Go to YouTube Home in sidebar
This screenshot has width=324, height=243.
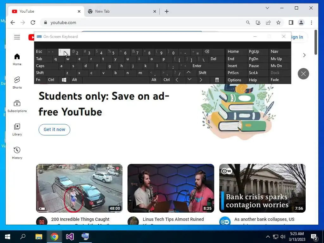pyautogui.click(x=17, y=59)
